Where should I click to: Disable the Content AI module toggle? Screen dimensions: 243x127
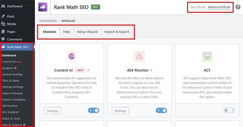[x=94, y=110]
